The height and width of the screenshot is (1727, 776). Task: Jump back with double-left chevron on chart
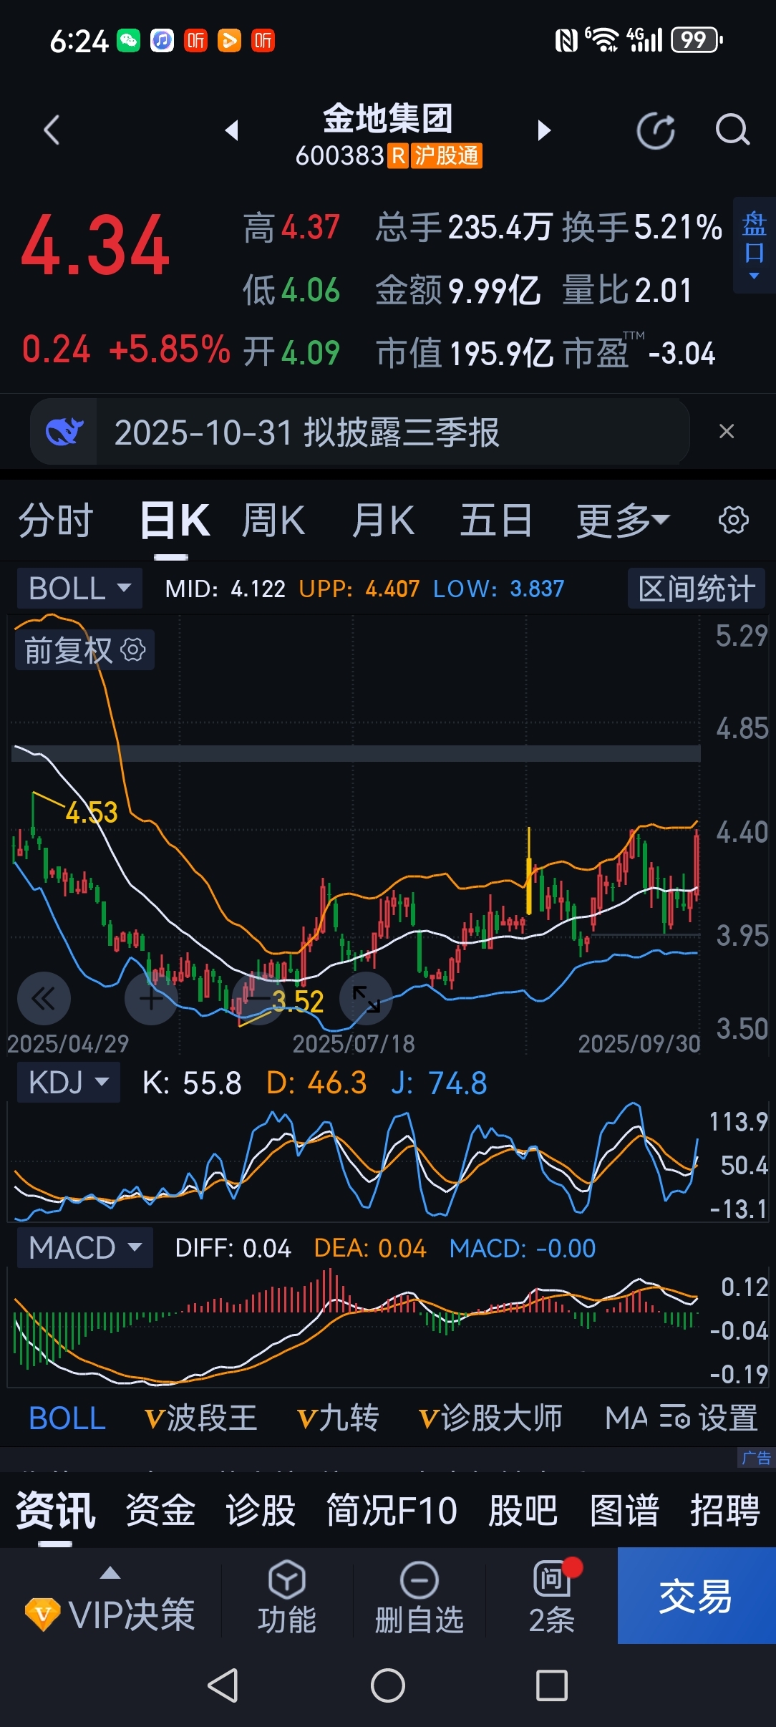(43, 998)
